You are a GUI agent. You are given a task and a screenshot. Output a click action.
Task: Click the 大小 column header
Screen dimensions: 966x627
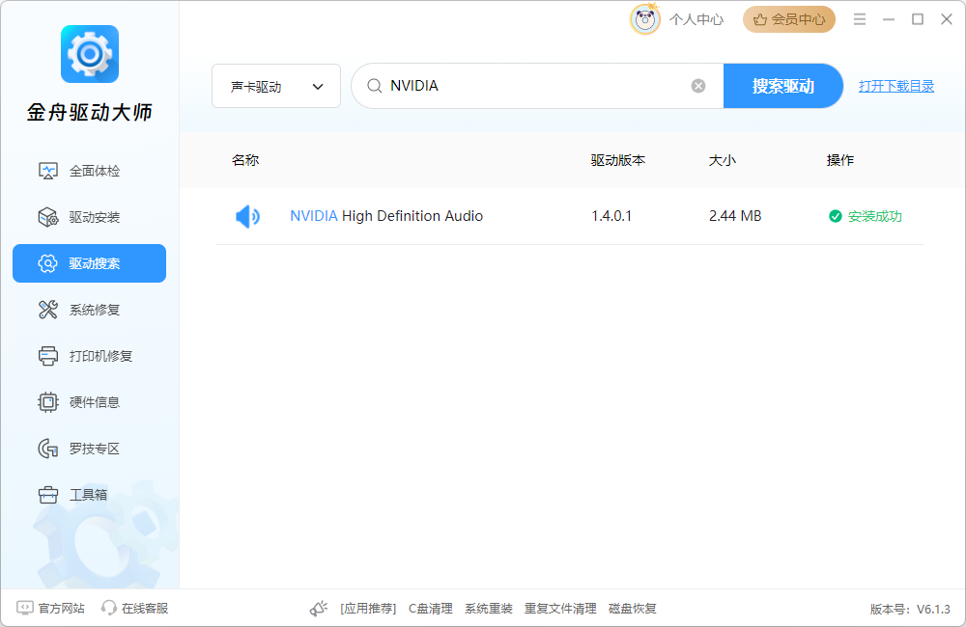pyautogui.click(x=722, y=160)
